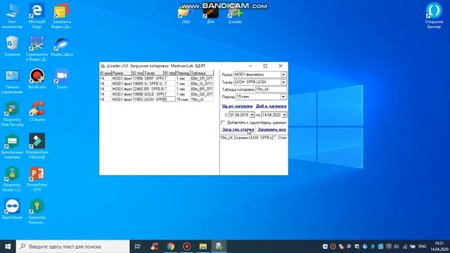Open Task View on the taskbar

[138, 247]
